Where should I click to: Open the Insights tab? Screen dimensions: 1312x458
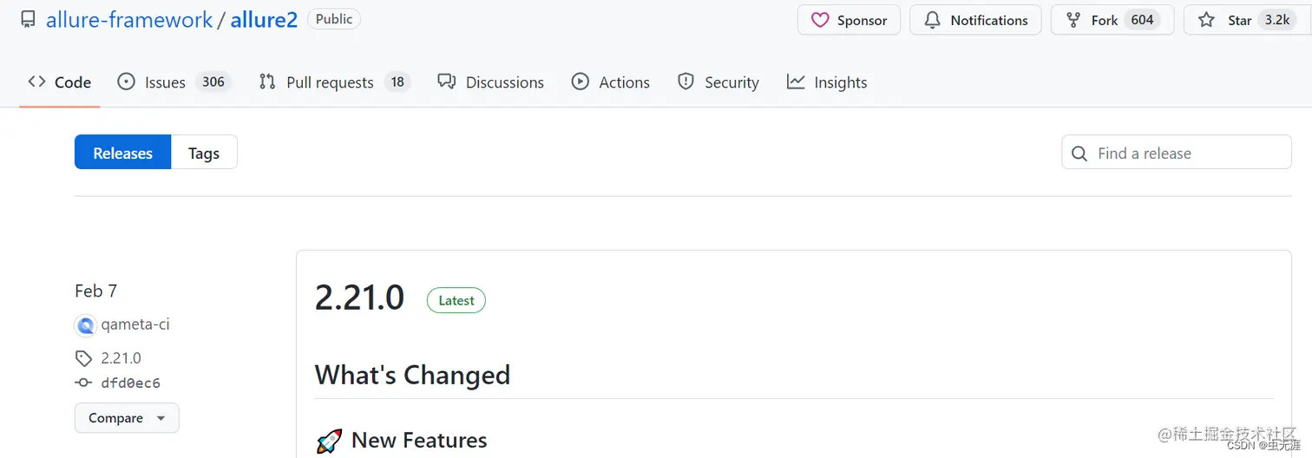pyautogui.click(x=840, y=82)
